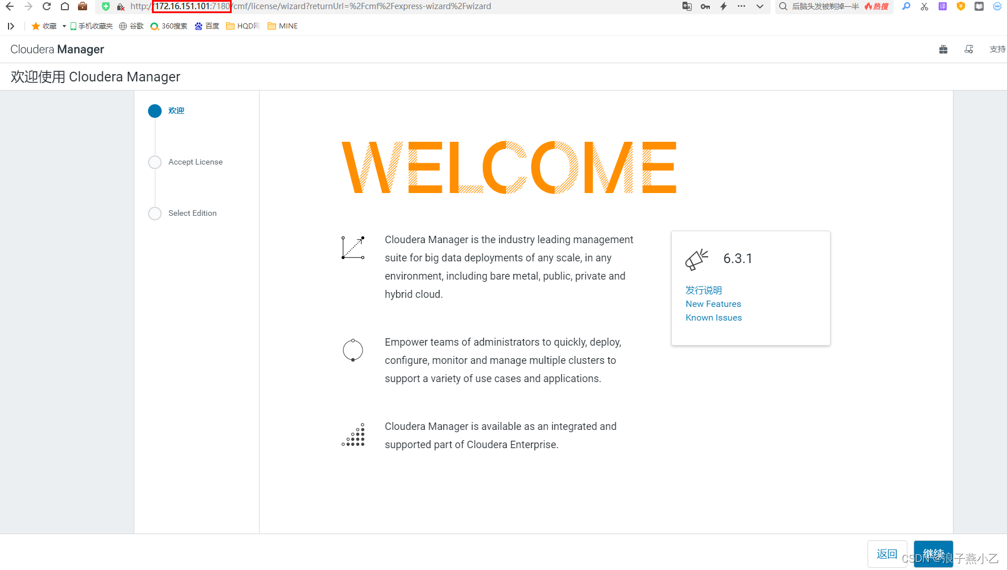Click the lightning bolt speed mode icon

coord(724,7)
